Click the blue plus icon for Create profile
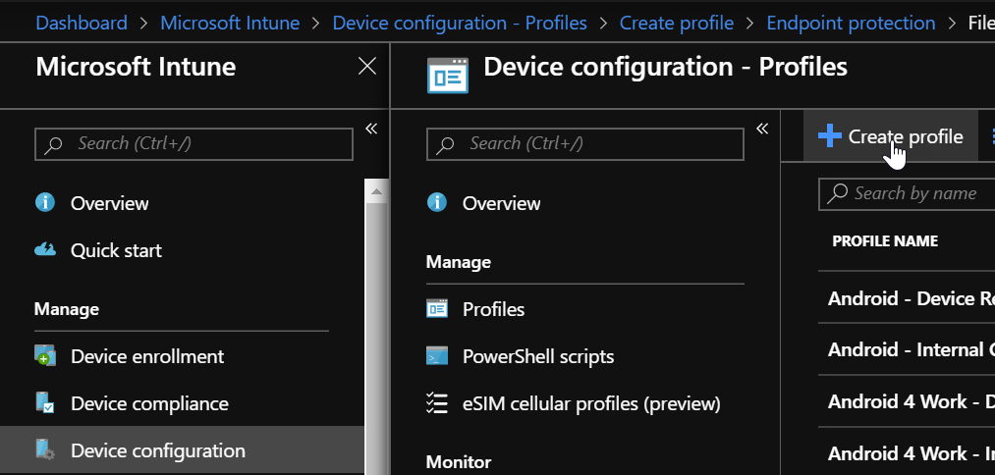 [x=830, y=136]
